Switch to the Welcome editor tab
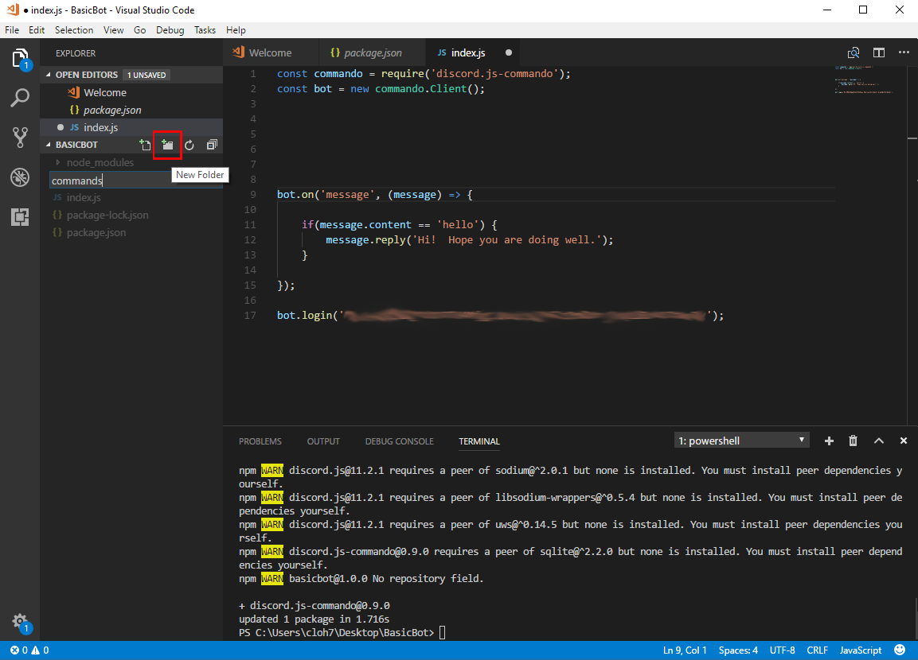The width and height of the screenshot is (918, 660). 271,52
